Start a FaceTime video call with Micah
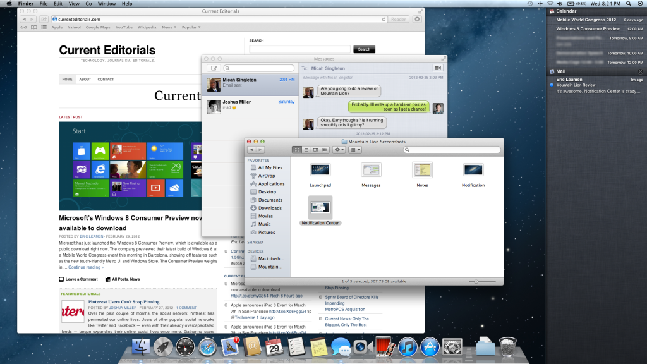 pyautogui.click(x=437, y=68)
